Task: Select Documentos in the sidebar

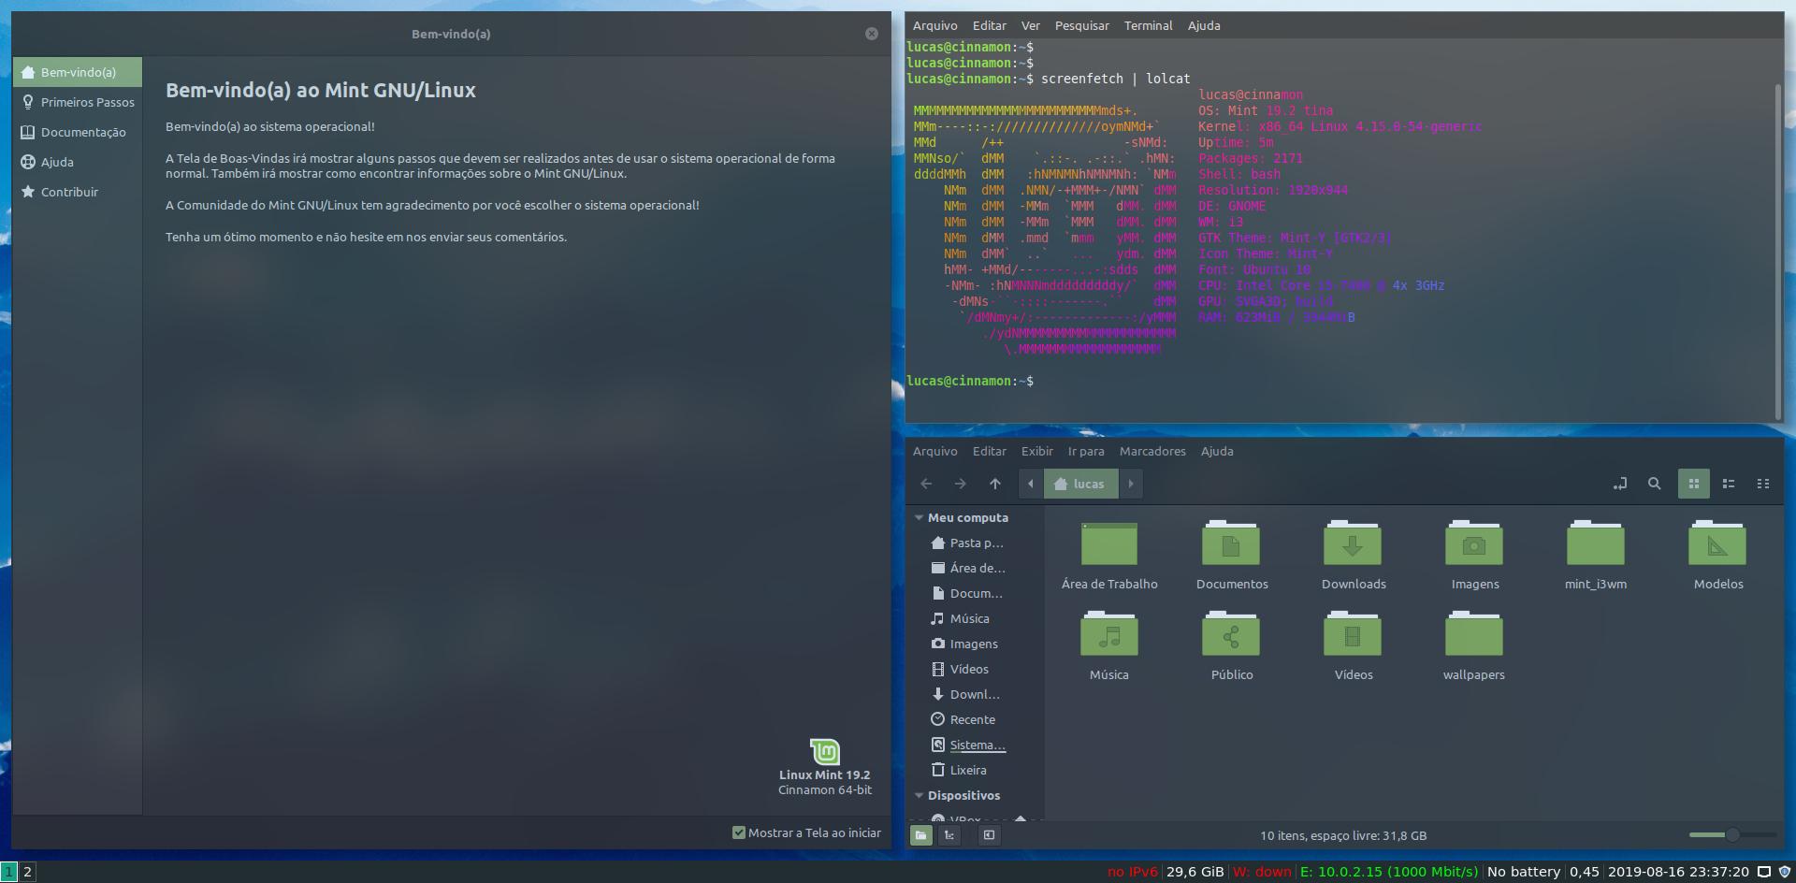Action: pos(974,593)
